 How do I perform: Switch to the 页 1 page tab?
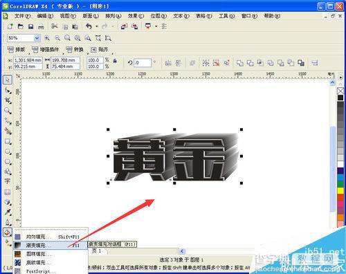pyautogui.click(x=97, y=250)
